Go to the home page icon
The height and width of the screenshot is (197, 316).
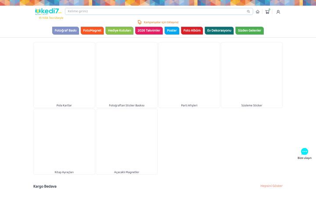[x=258, y=12]
